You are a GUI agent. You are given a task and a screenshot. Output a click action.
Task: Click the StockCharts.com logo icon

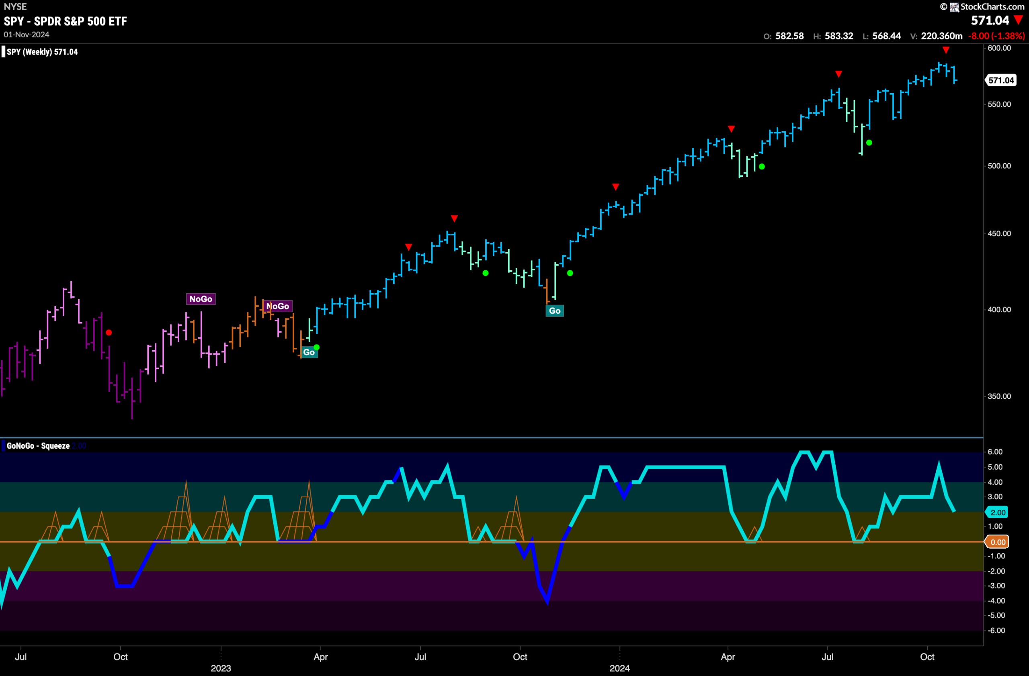(x=954, y=7)
